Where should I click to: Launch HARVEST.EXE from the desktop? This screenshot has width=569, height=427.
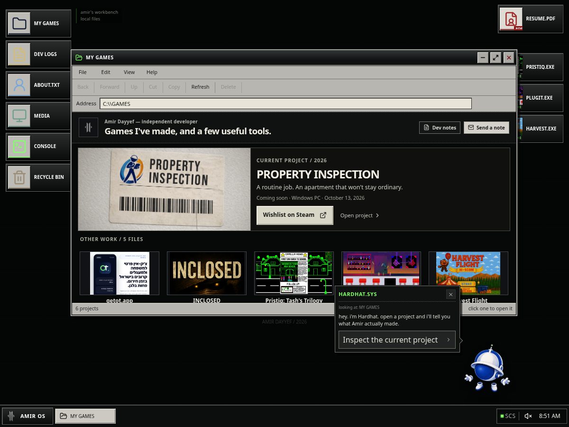click(540, 129)
